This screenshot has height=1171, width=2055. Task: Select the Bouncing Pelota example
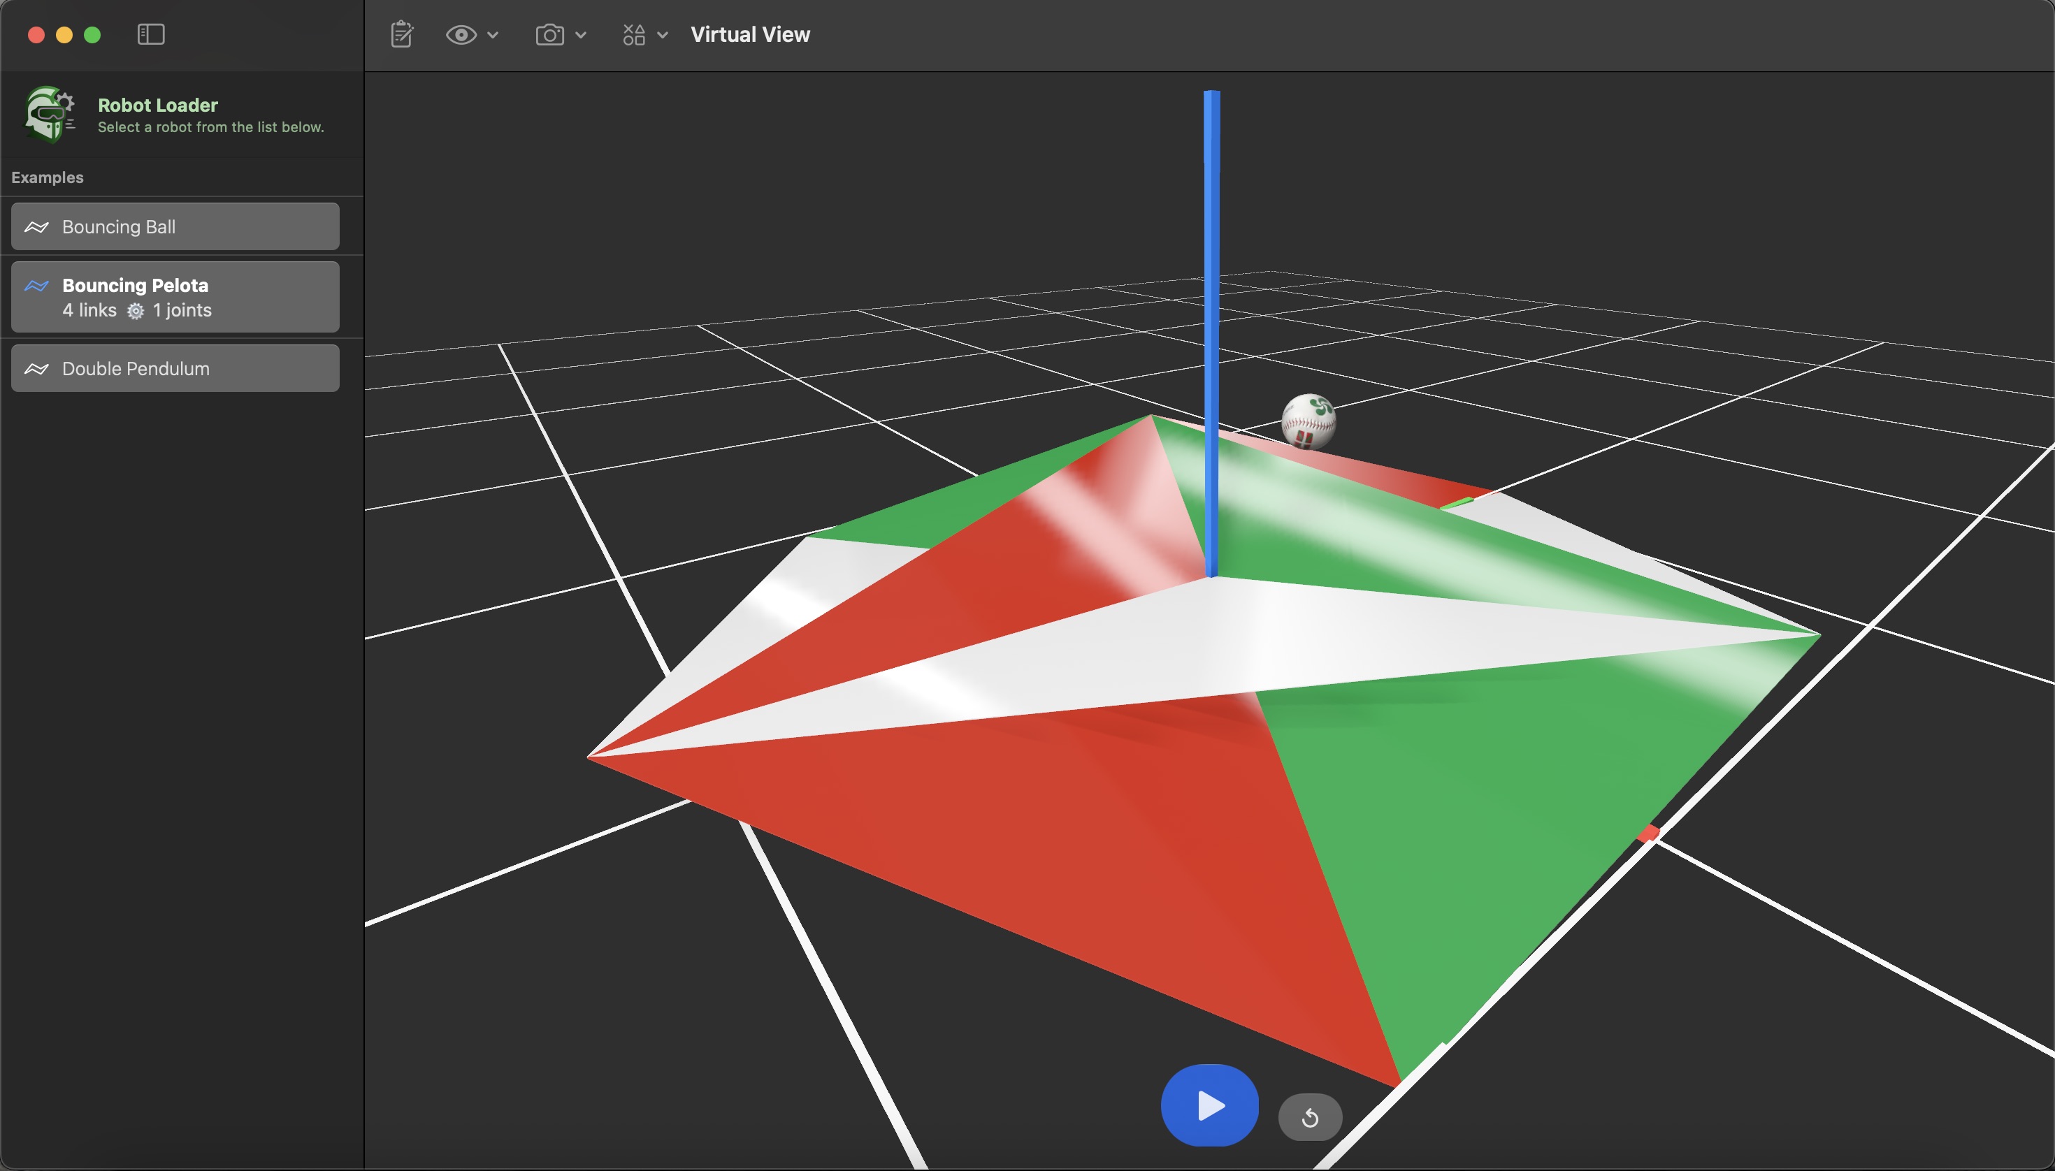(x=175, y=297)
